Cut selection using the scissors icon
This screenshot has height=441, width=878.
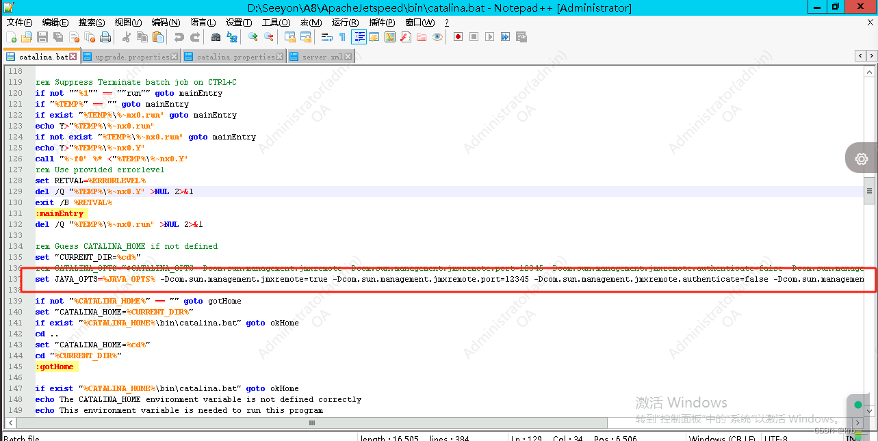click(x=126, y=37)
